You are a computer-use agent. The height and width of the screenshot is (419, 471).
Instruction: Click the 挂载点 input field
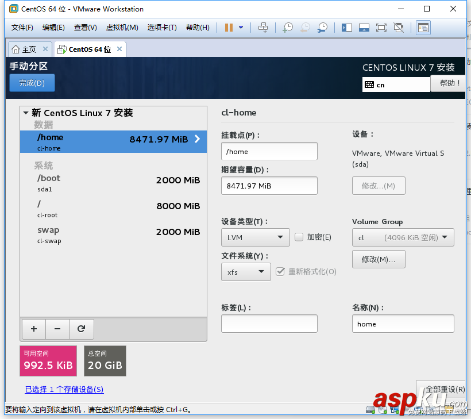tap(269, 151)
